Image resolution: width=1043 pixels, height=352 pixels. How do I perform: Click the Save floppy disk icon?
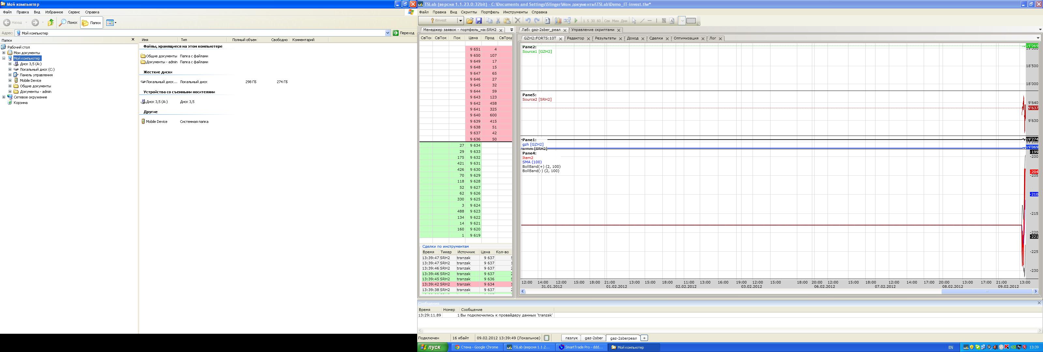coord(478,21)
